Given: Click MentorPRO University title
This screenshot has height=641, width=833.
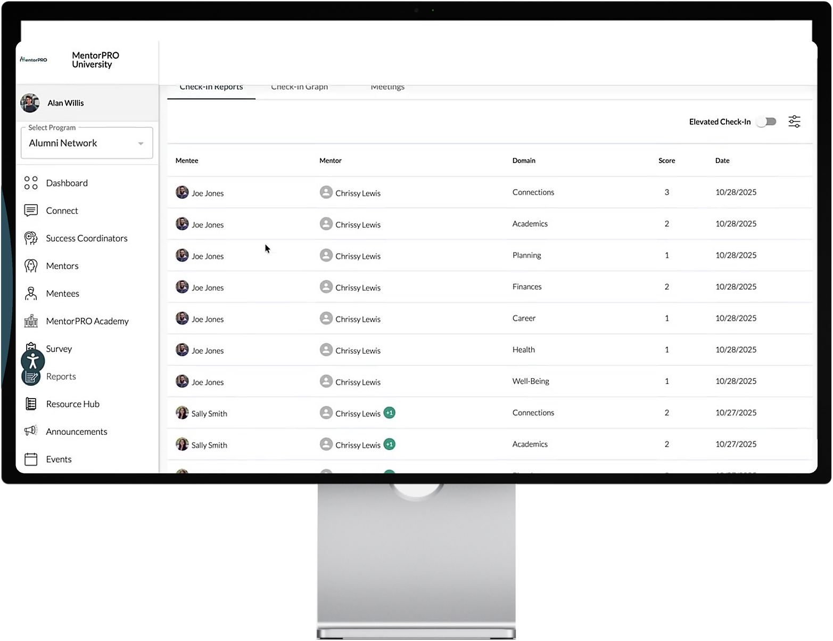Looking at the screenshot, I should [96, 60].
